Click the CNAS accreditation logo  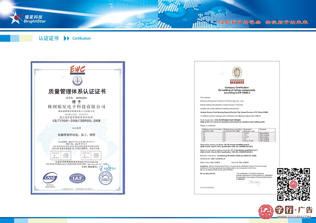pos(50,178)
